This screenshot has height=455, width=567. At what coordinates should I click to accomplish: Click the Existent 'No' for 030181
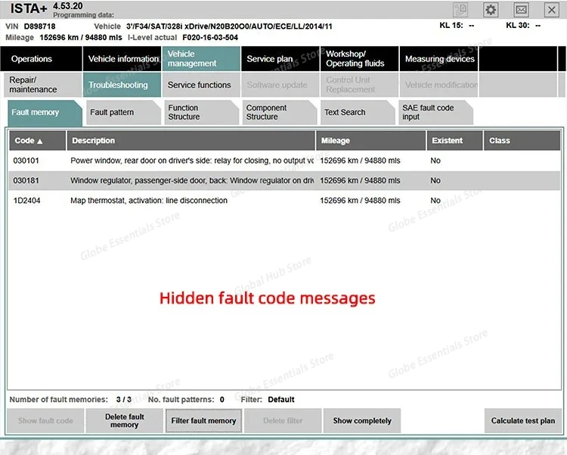(x=435, y=180)
